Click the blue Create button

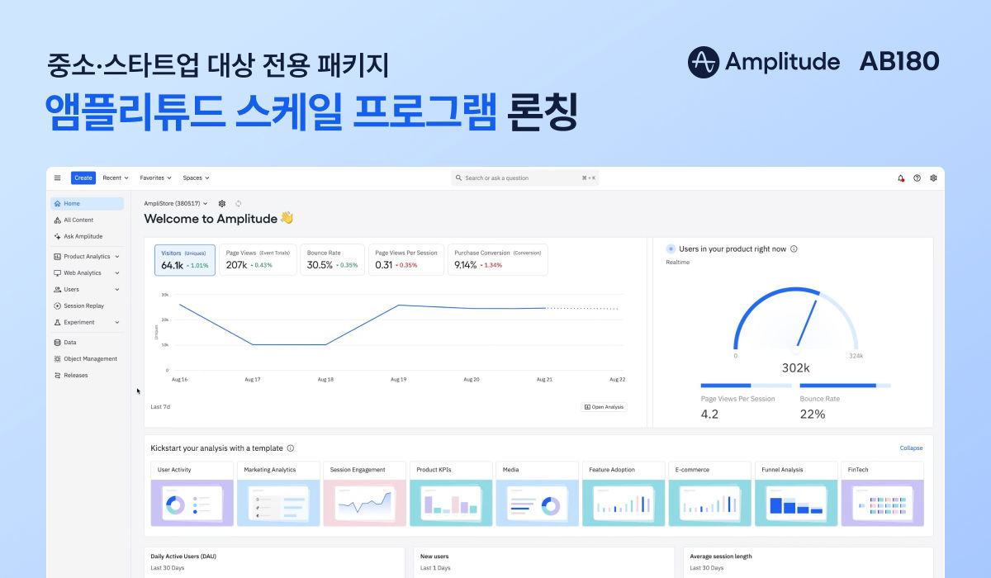click(x=83, y=178)
